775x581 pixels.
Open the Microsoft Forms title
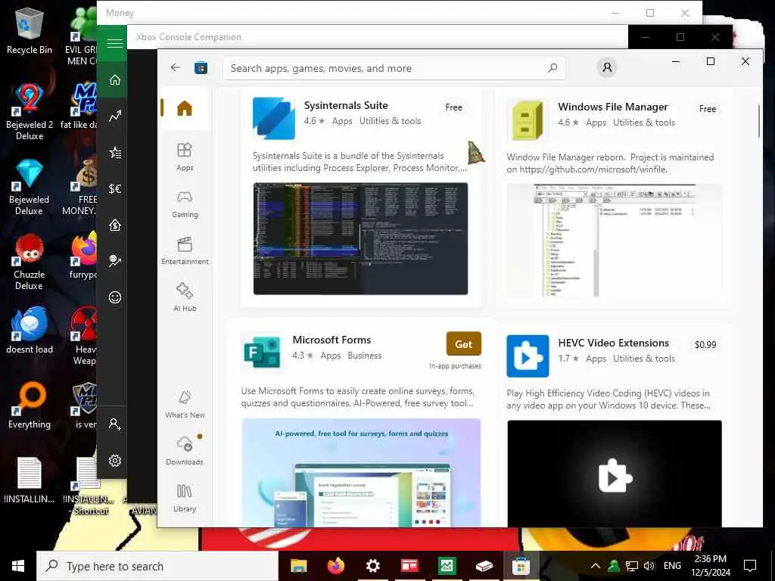(x=331, y=340)
